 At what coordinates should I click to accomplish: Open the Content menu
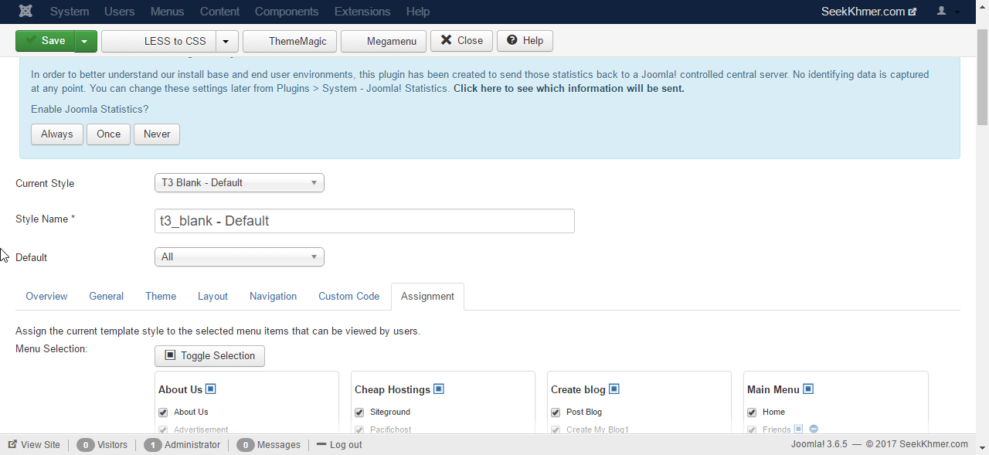click(x=219, y=12)
